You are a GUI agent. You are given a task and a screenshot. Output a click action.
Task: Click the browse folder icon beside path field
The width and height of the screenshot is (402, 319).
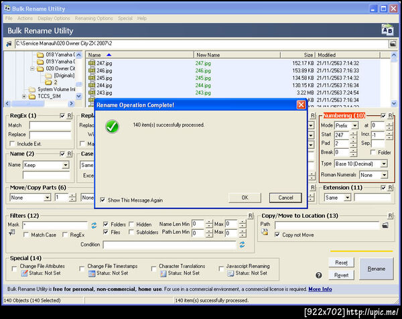(393, 44)
